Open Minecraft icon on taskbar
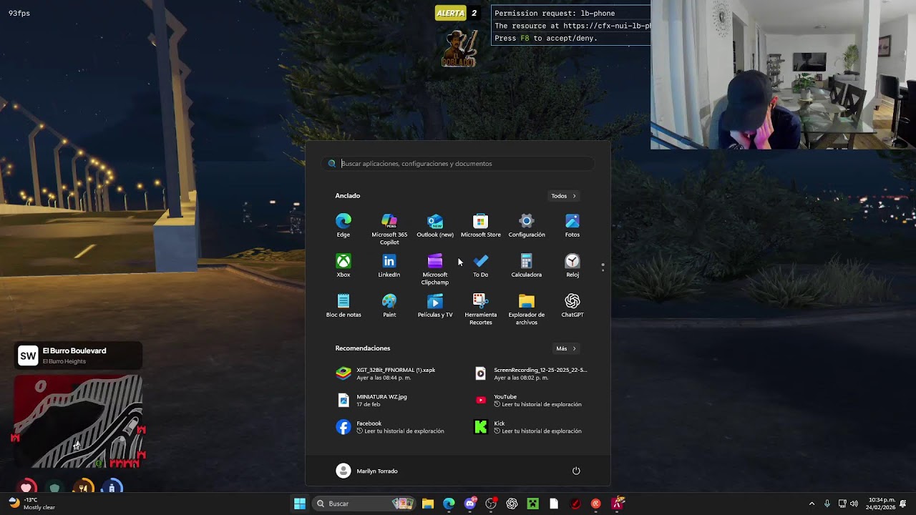916x515 pixels. (532, 504)
